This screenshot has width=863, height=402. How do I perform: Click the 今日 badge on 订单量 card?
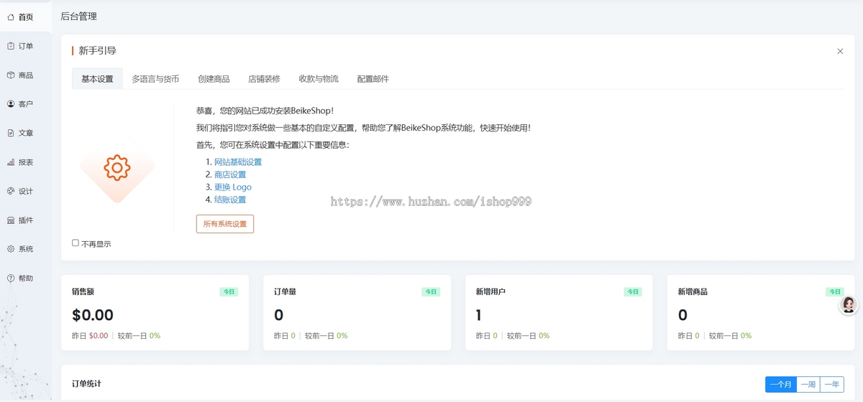[431, 292]
